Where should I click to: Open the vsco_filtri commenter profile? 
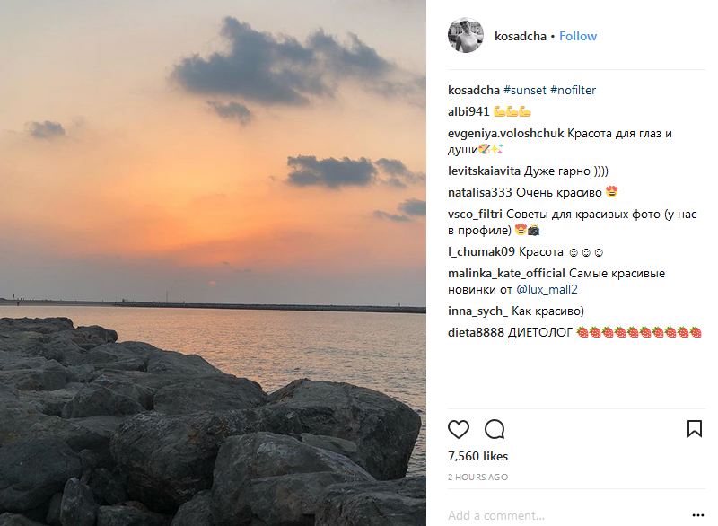[475, 214]
